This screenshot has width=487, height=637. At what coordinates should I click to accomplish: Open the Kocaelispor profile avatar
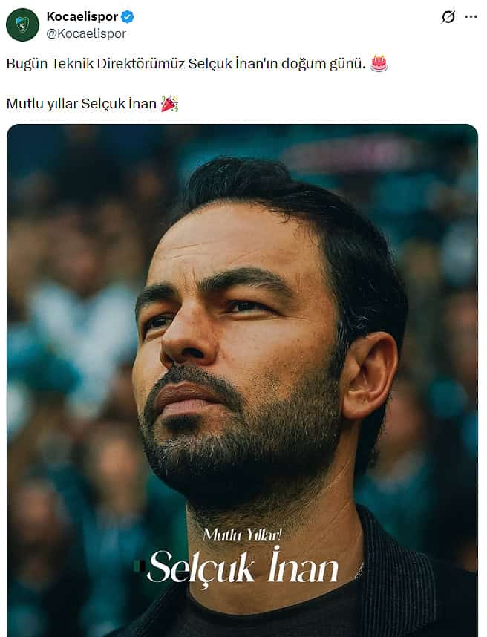coord(22,24)
